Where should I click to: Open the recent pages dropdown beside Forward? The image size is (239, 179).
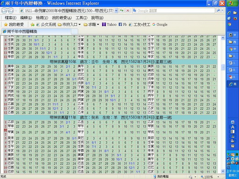pyautogui.click(x=16, y=11)
